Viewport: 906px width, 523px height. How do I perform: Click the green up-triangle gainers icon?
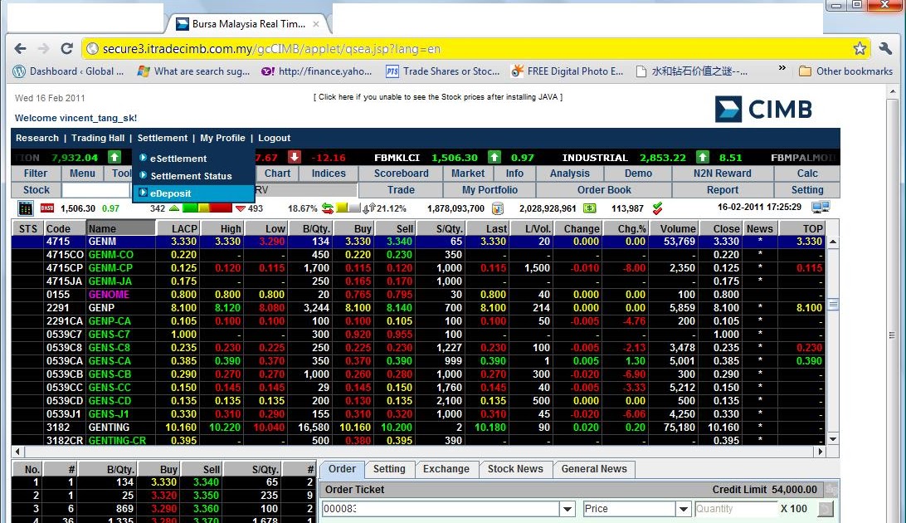174,208
